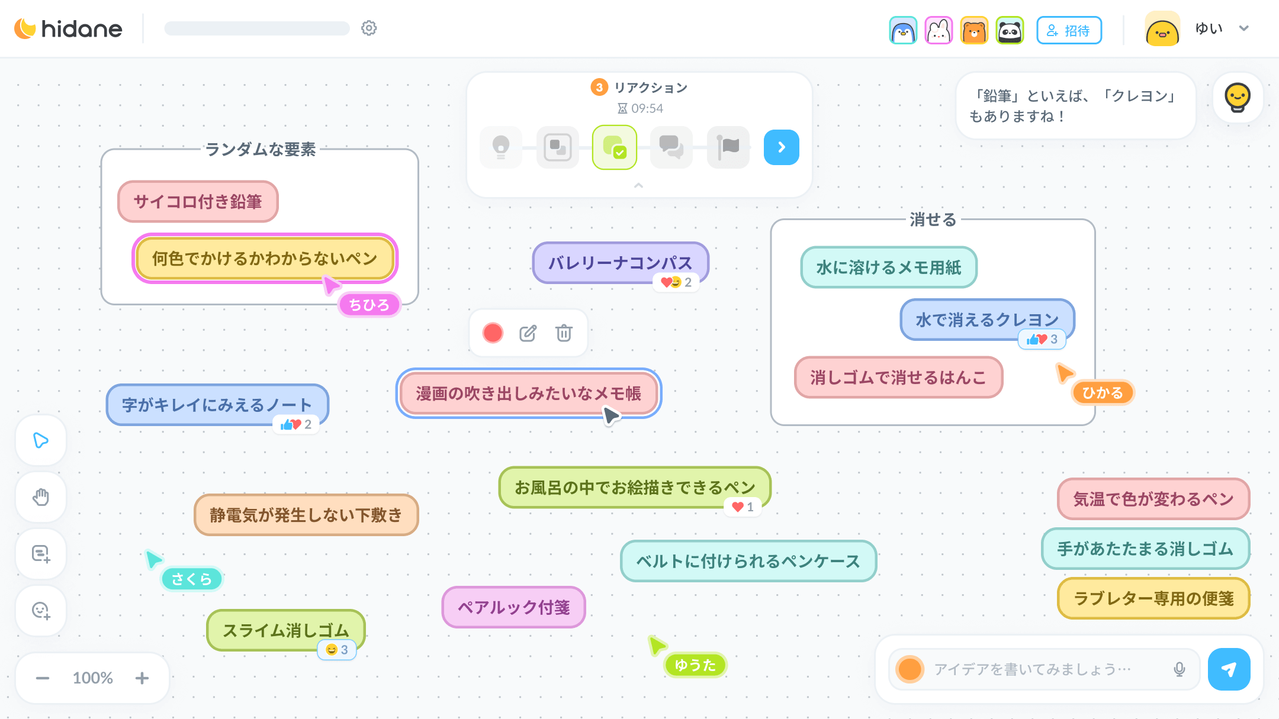Image resolution: width=1279 pixels, height=719 pixels.
Task: Click the 招待 invite button
Action: (1069, 31)
